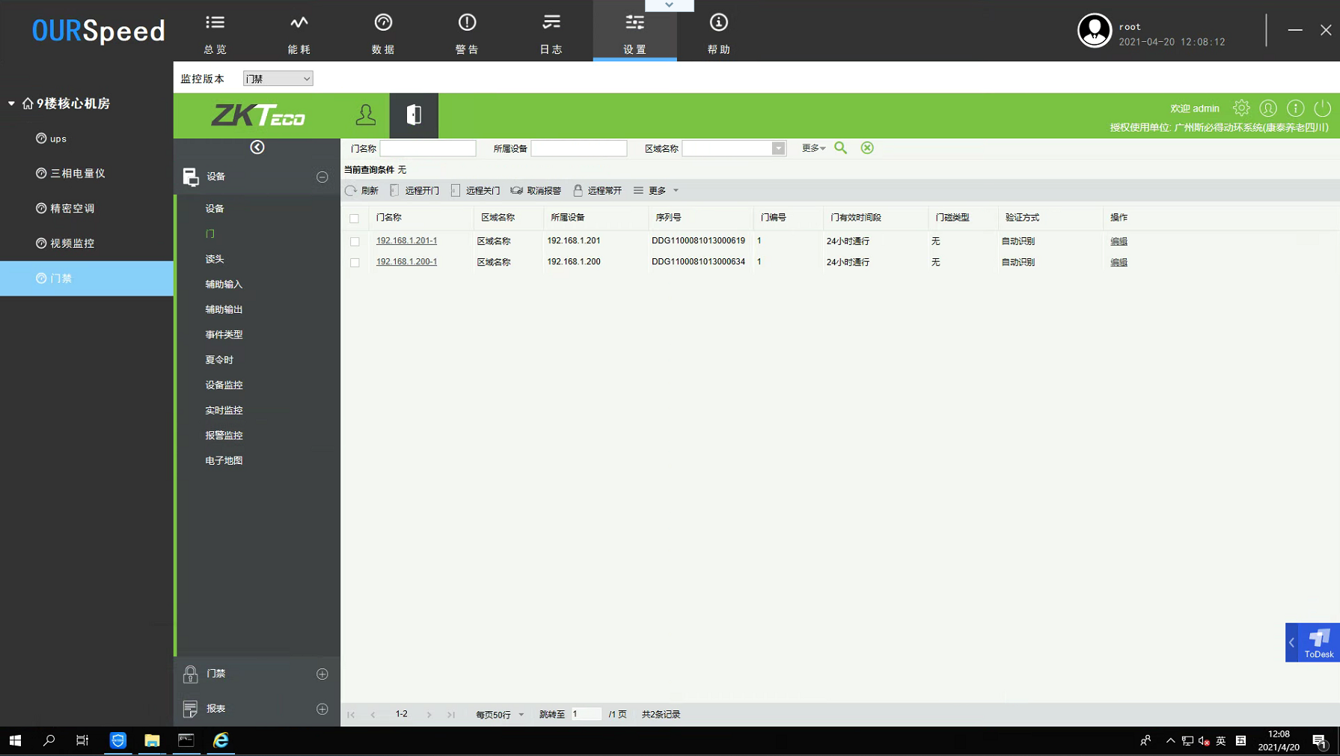The height and width of the screenshot is (756, 1340).
Task: Click the 远程开门 remote open button
Action: pyautogui.click(x=414, y=191)
